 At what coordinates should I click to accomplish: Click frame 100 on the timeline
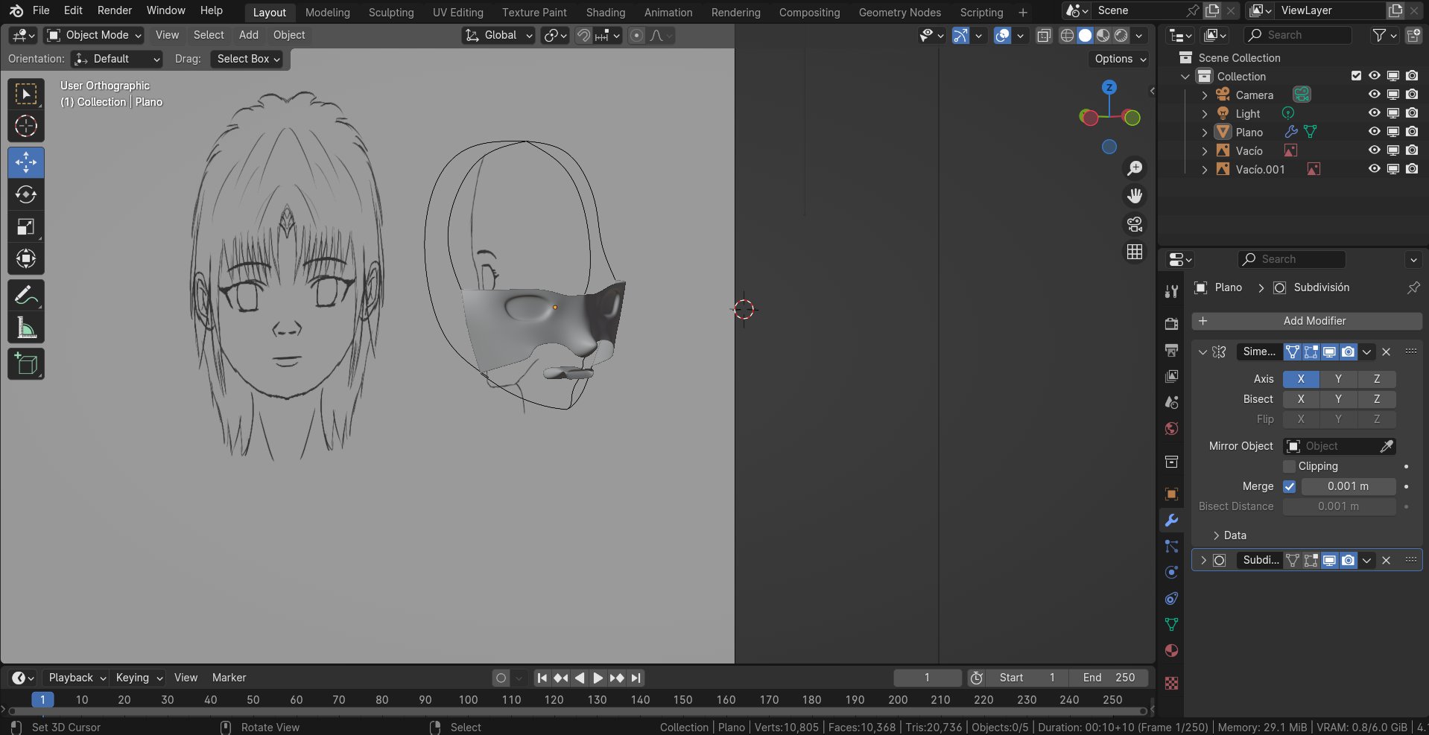pos(468,700)
